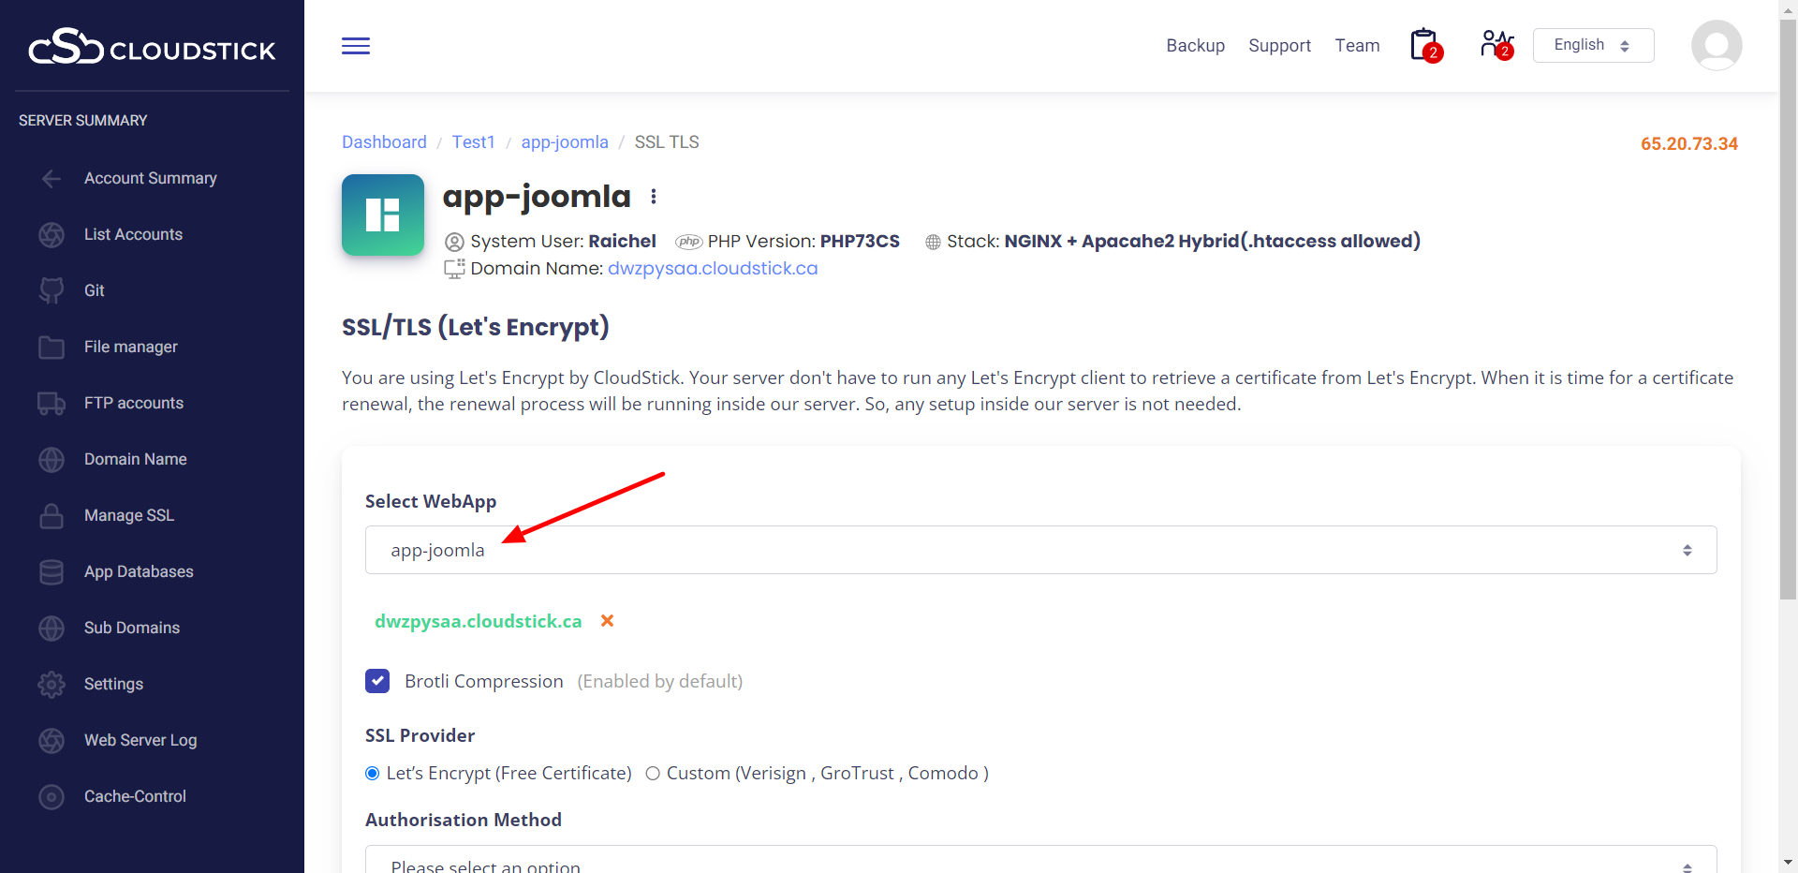Open the user activity alerts icon
The height and width of the screenshot is (873, 1798).
click(x=1496, y=44)
